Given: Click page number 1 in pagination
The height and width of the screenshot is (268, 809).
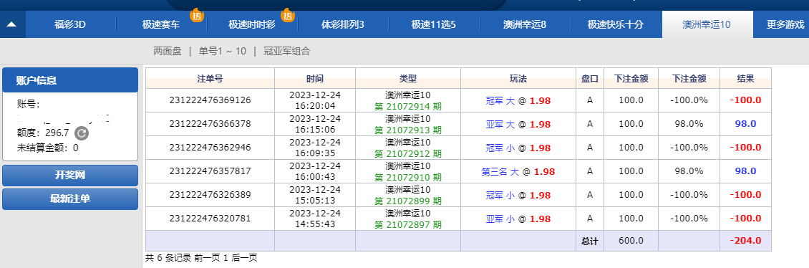Looking at the screenshot, I should (x=226, y=258).
